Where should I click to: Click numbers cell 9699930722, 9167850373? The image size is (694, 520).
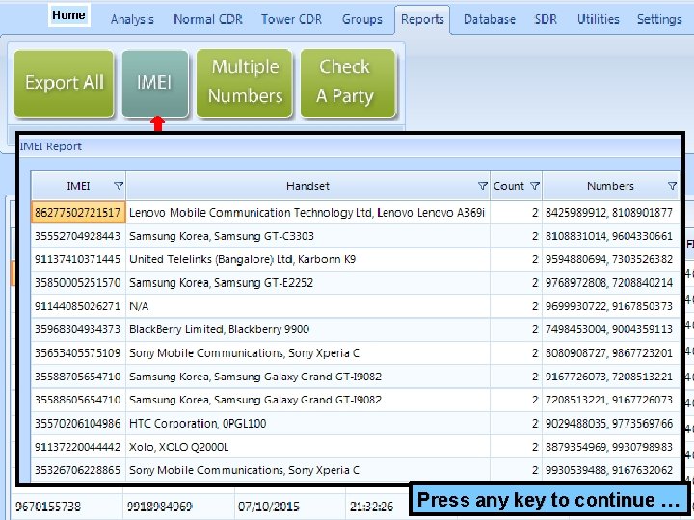(611, 306)
